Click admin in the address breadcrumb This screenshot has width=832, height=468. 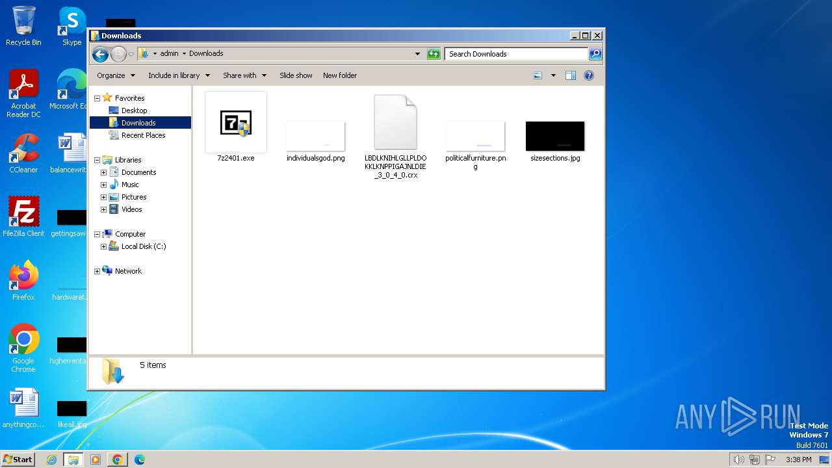pyautogui.click(x=169, y=54)
